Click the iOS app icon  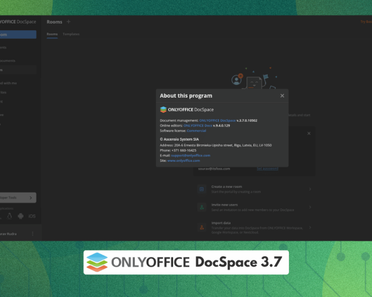tap(32, 216)
